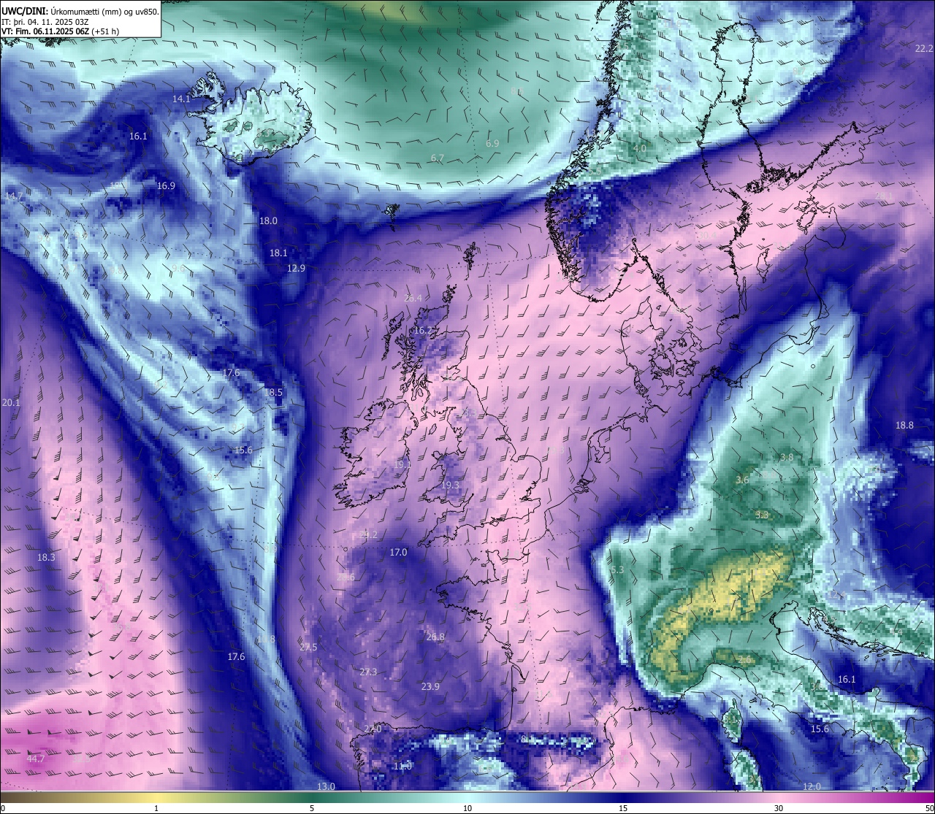Click the 22.2 value in the top-right corner
Screen dimensions: 935x814
(924, 48)
